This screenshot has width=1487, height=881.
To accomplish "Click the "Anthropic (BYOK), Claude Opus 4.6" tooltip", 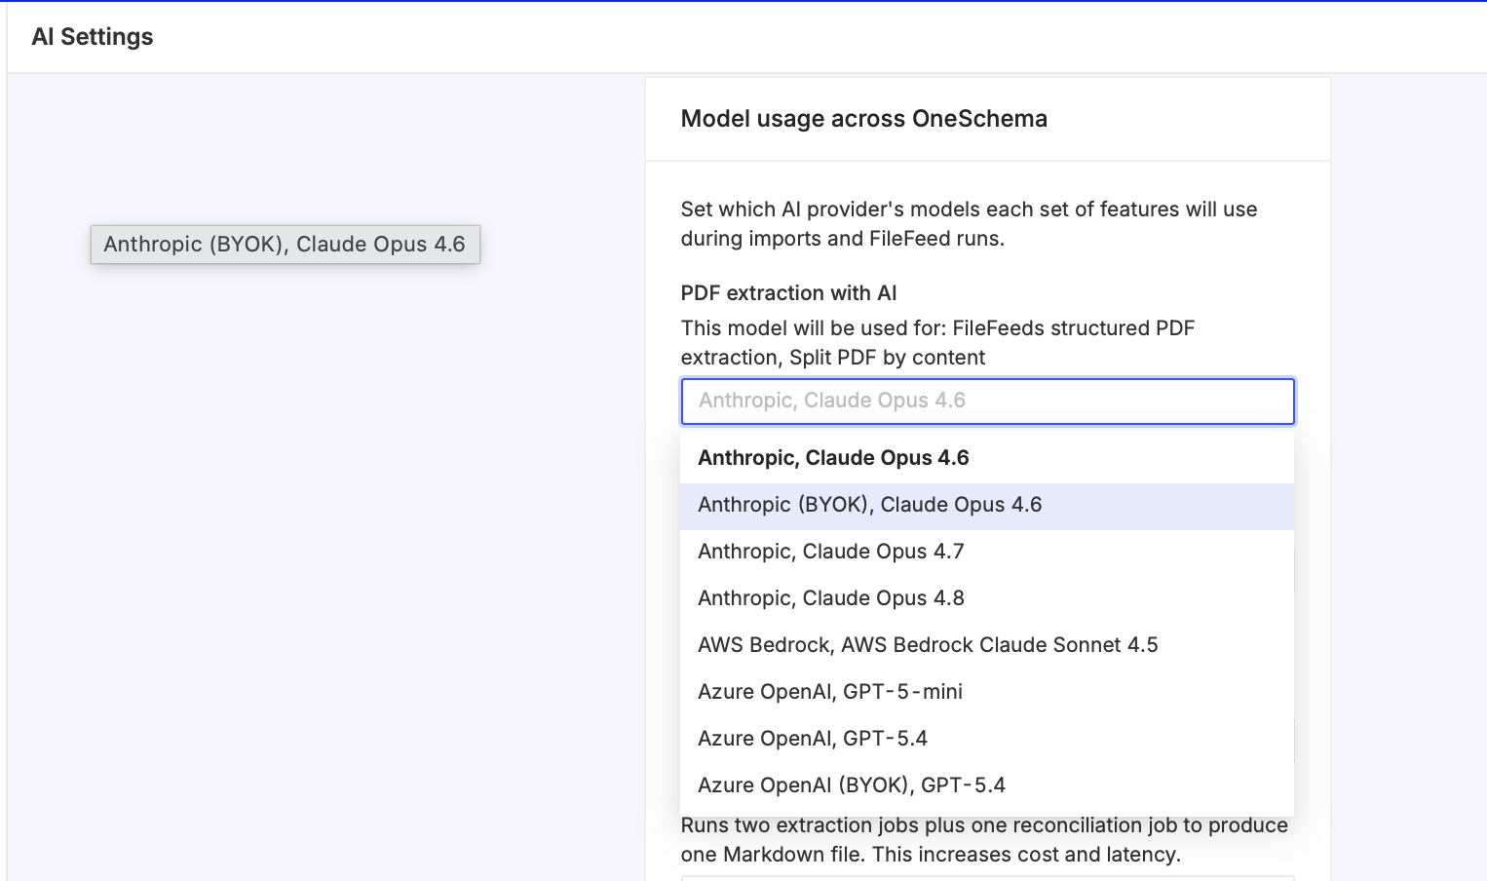I will [285, 245].
